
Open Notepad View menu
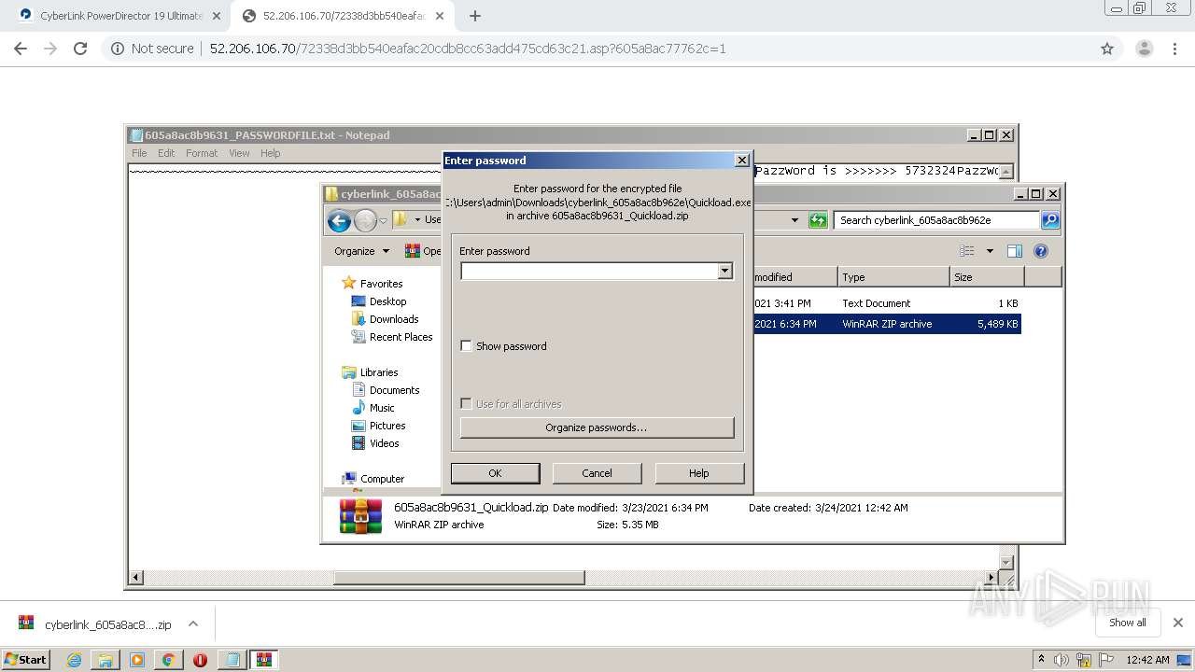(x=239, y=153)
